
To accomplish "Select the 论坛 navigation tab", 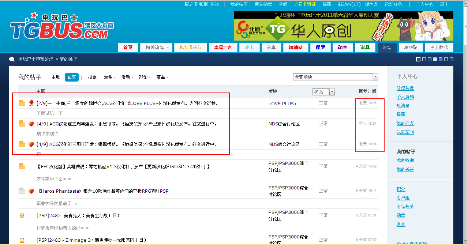I will coord(387,48).
